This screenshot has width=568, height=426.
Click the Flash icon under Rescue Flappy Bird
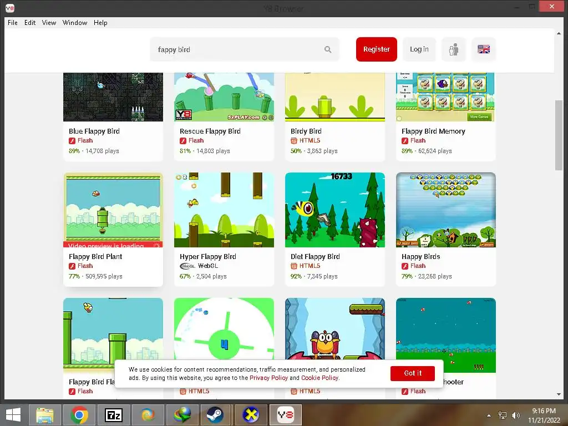[183, 140]
